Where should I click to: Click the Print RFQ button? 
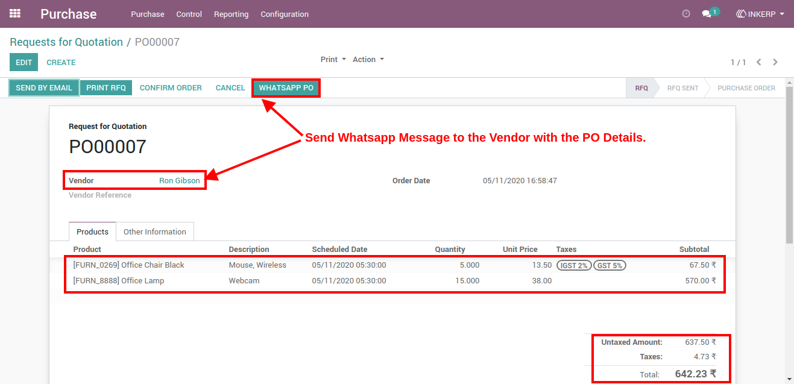pyautogui.click(x=106, y=88)
